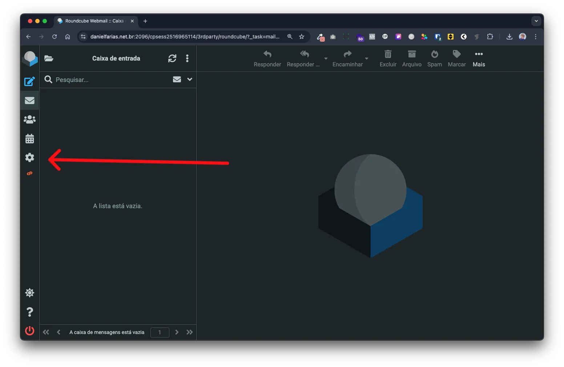The width and height of the screenshot is (564, 367).
Task: Expand the search options chevron
Action: (x=190, y=79)
